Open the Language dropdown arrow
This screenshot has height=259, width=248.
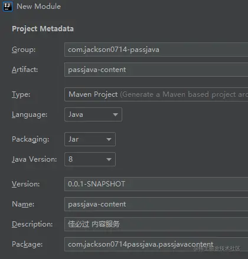pyautogui.click(x=115, y=114)
